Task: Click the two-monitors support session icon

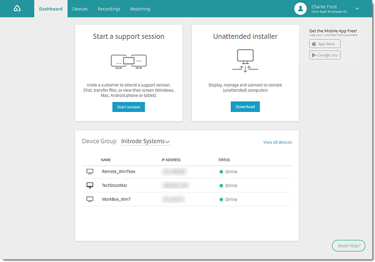Action: (129, 61)
